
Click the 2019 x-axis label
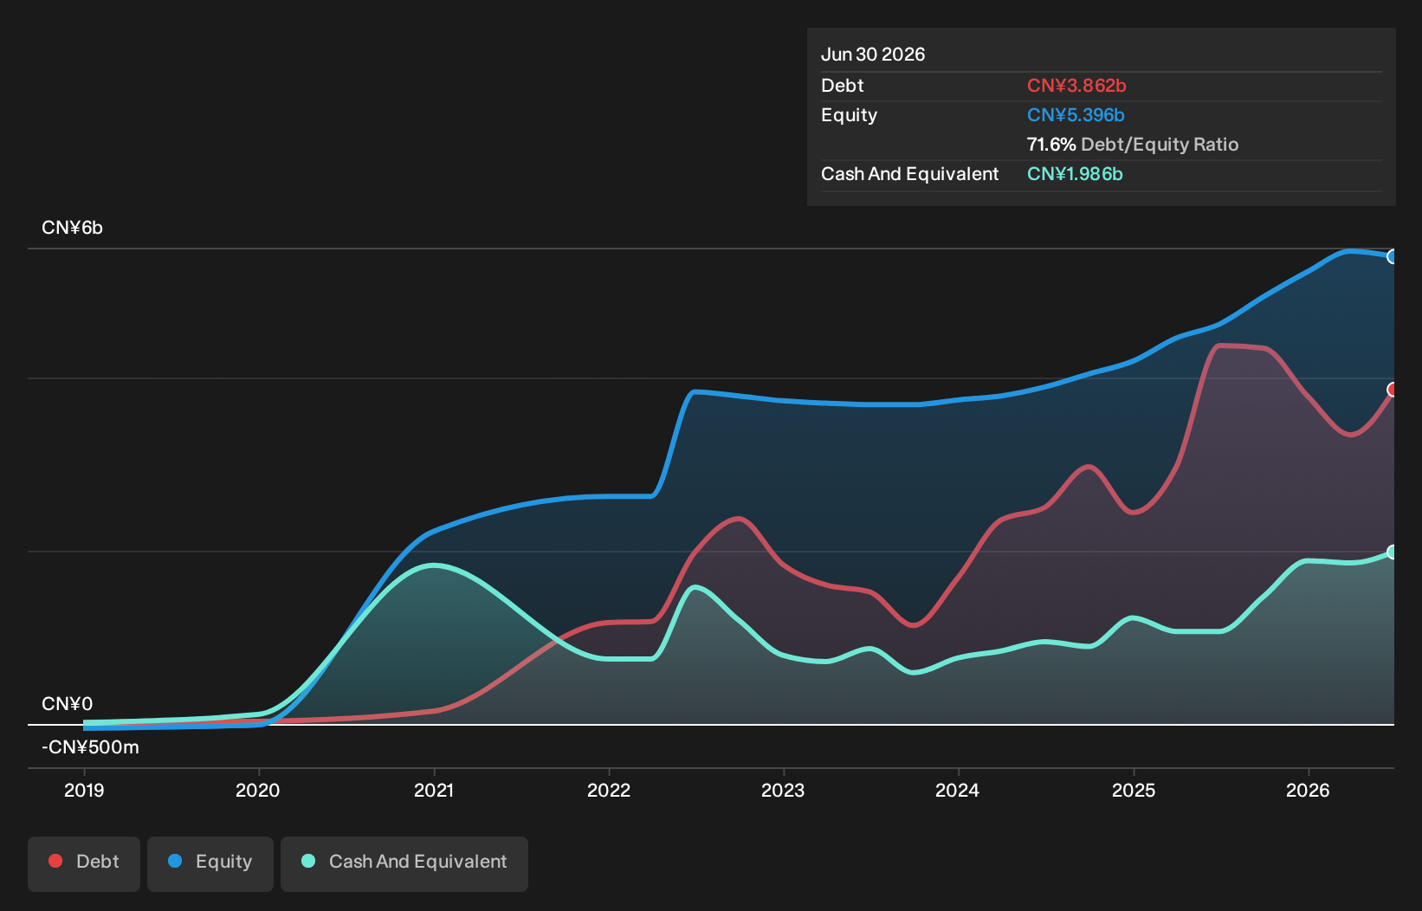[84, 791]
